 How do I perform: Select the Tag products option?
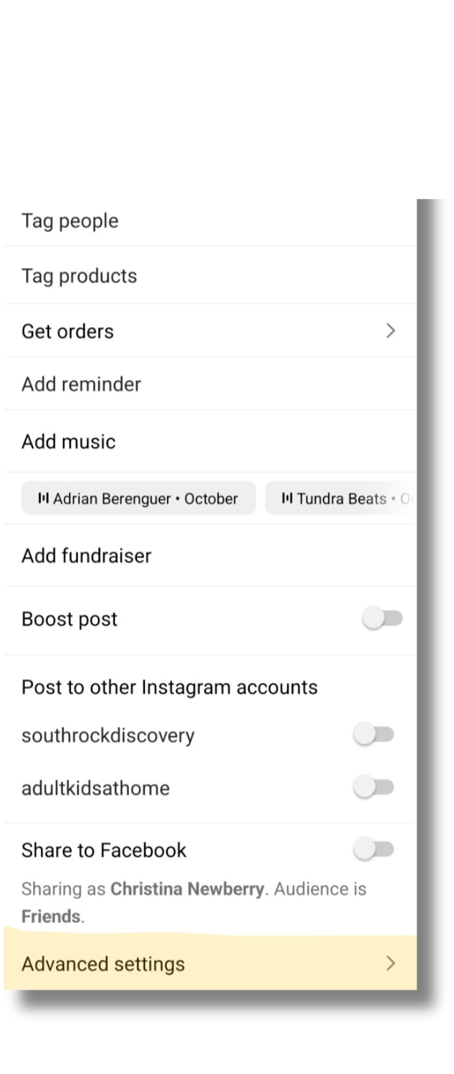[x=79, y=276]
